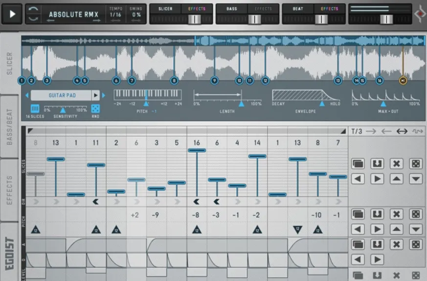Screen dimensions: 427x281
Task: Toggle the Slicer Effects button on
Action: [x=197, y=9]
